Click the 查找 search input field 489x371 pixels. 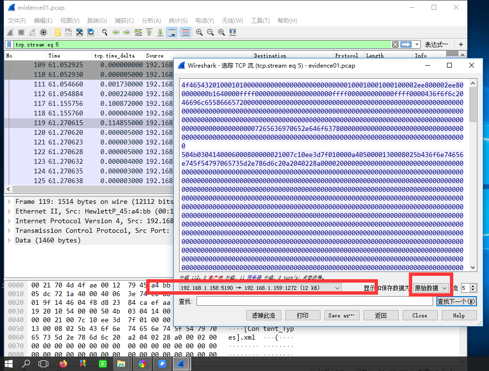tap(314, 301)
